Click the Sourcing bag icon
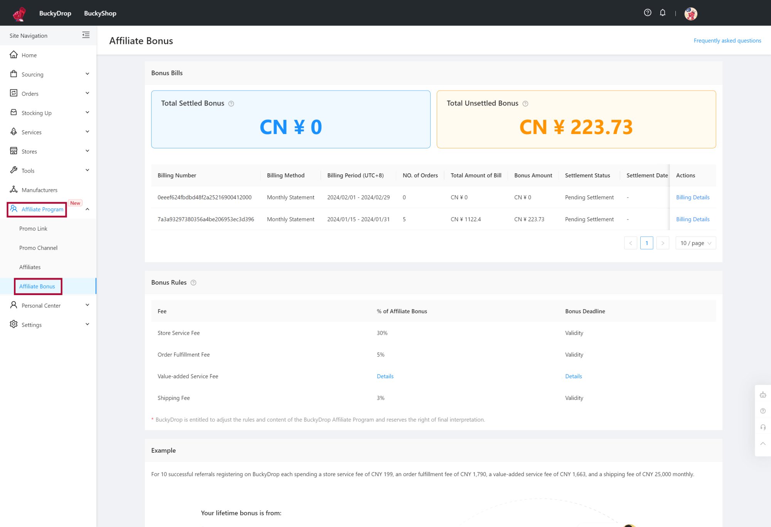 pyautogui.click(x=14, y=74)
